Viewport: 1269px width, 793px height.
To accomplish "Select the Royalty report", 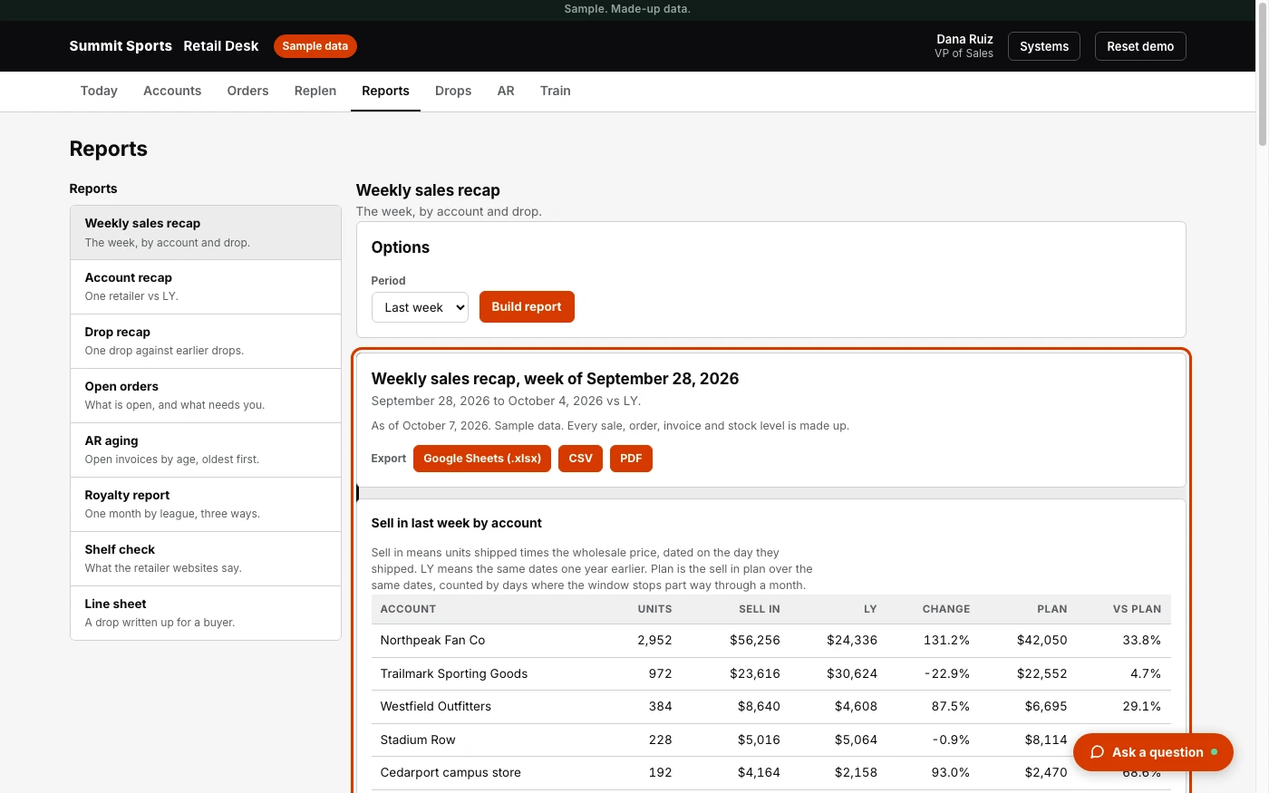I will [206, 505].
